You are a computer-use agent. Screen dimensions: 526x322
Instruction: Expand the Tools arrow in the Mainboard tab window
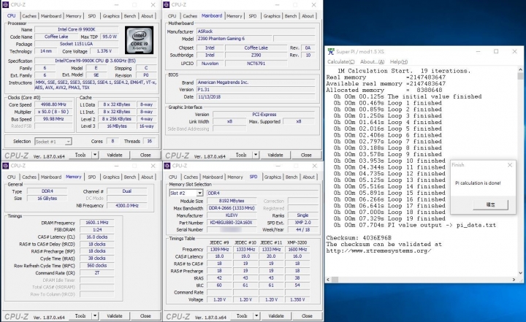tap(256, 155)
